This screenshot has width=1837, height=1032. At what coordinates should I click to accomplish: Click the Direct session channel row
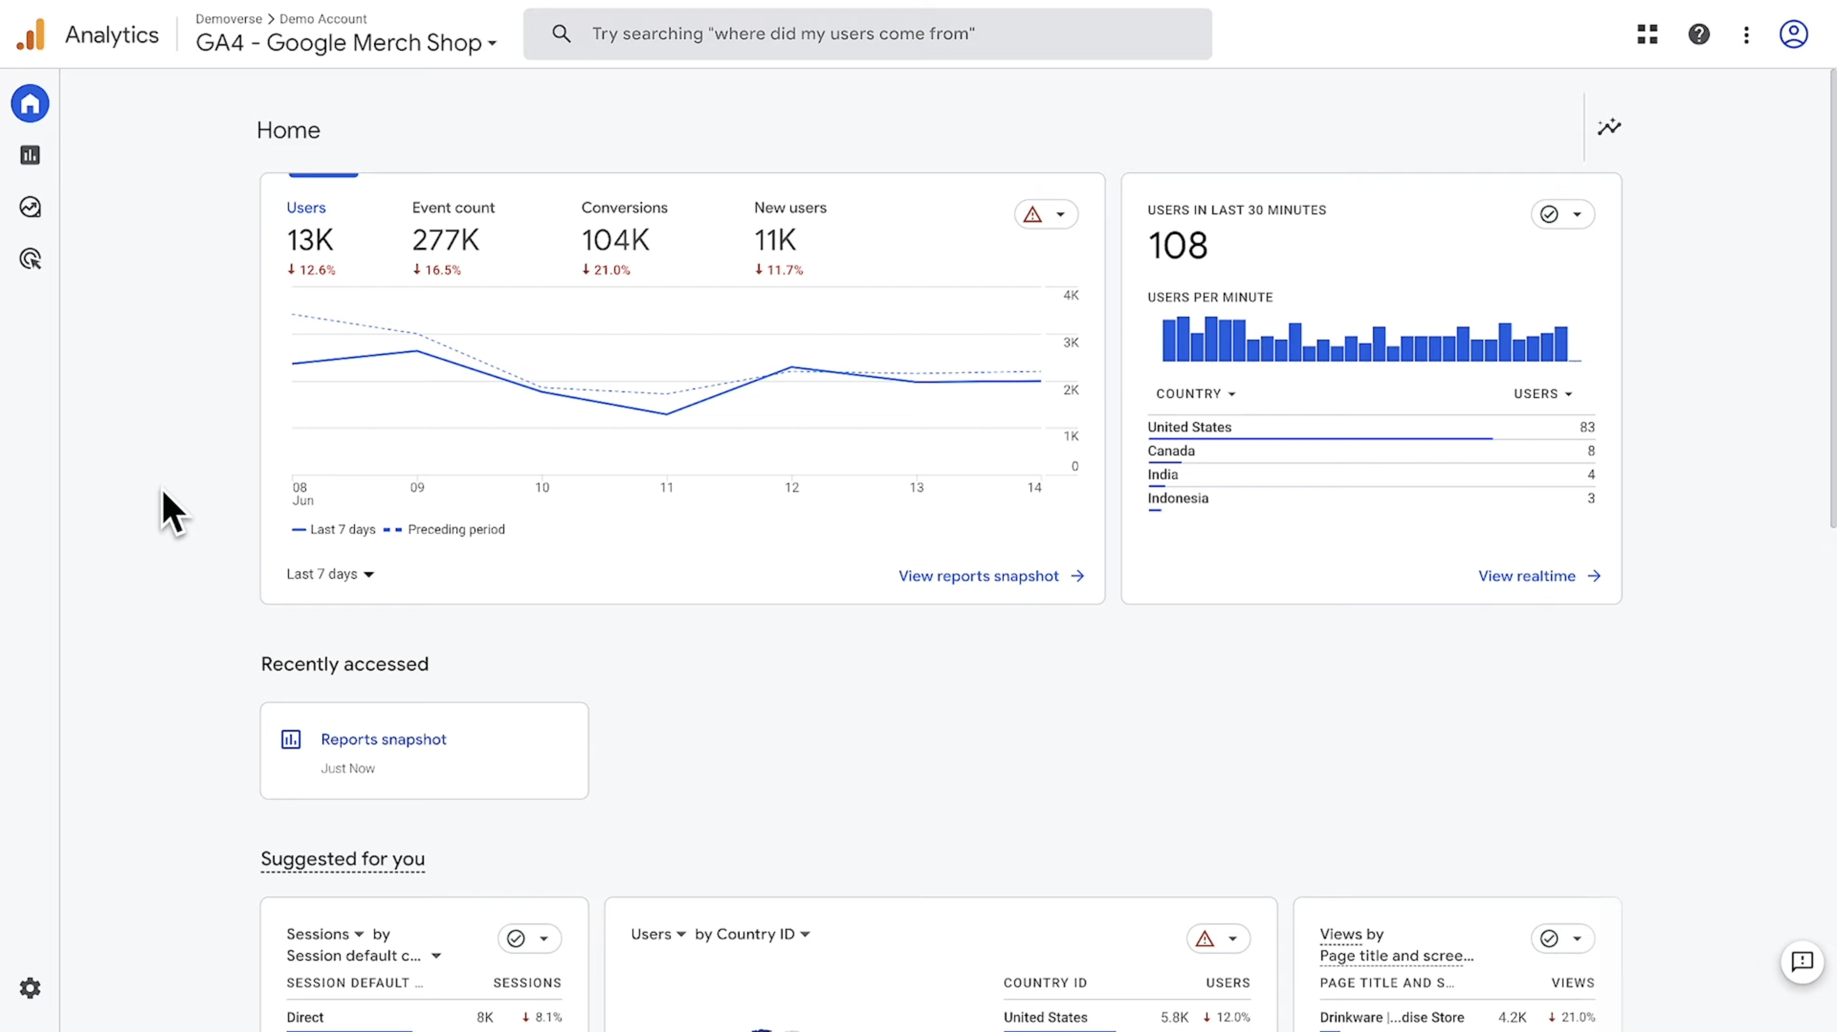click(424, 1018)
